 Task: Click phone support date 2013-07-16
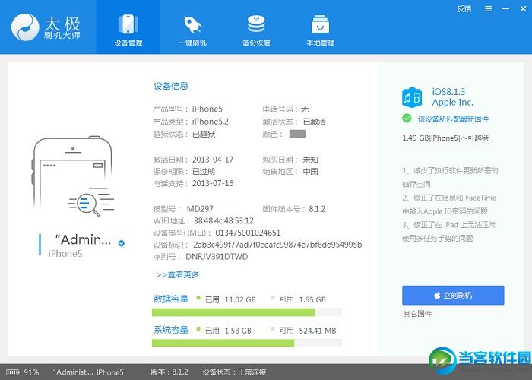213,183
